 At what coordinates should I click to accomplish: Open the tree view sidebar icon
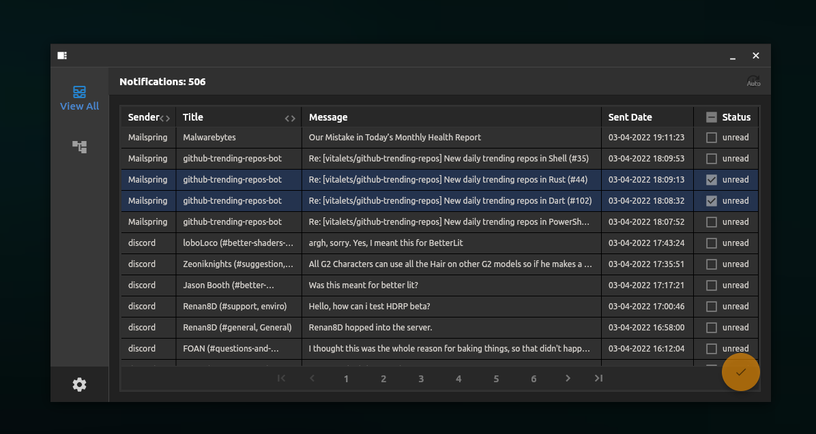coord(80,146)
